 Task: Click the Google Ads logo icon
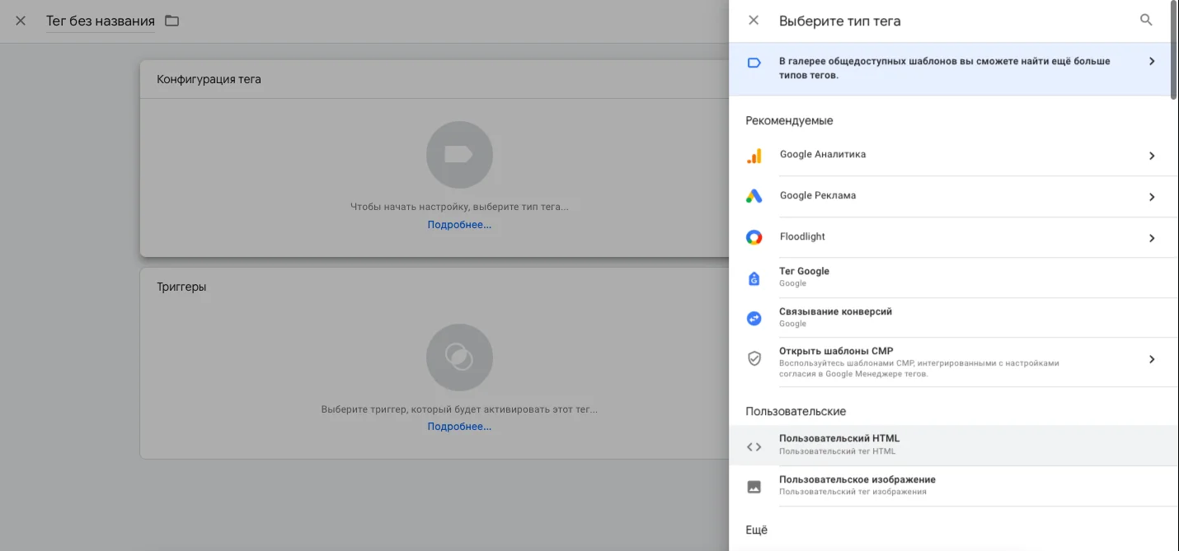pyautogui.click(x=754, y=197)
